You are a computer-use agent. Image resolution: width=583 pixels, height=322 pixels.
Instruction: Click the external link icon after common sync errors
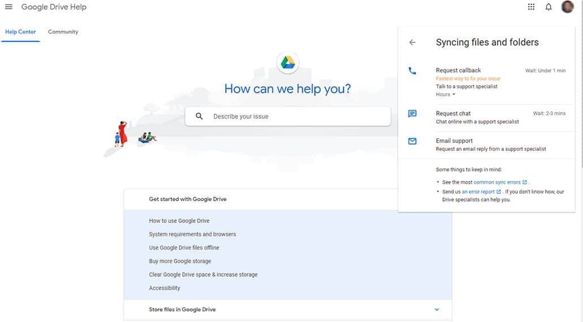(525, 182)
